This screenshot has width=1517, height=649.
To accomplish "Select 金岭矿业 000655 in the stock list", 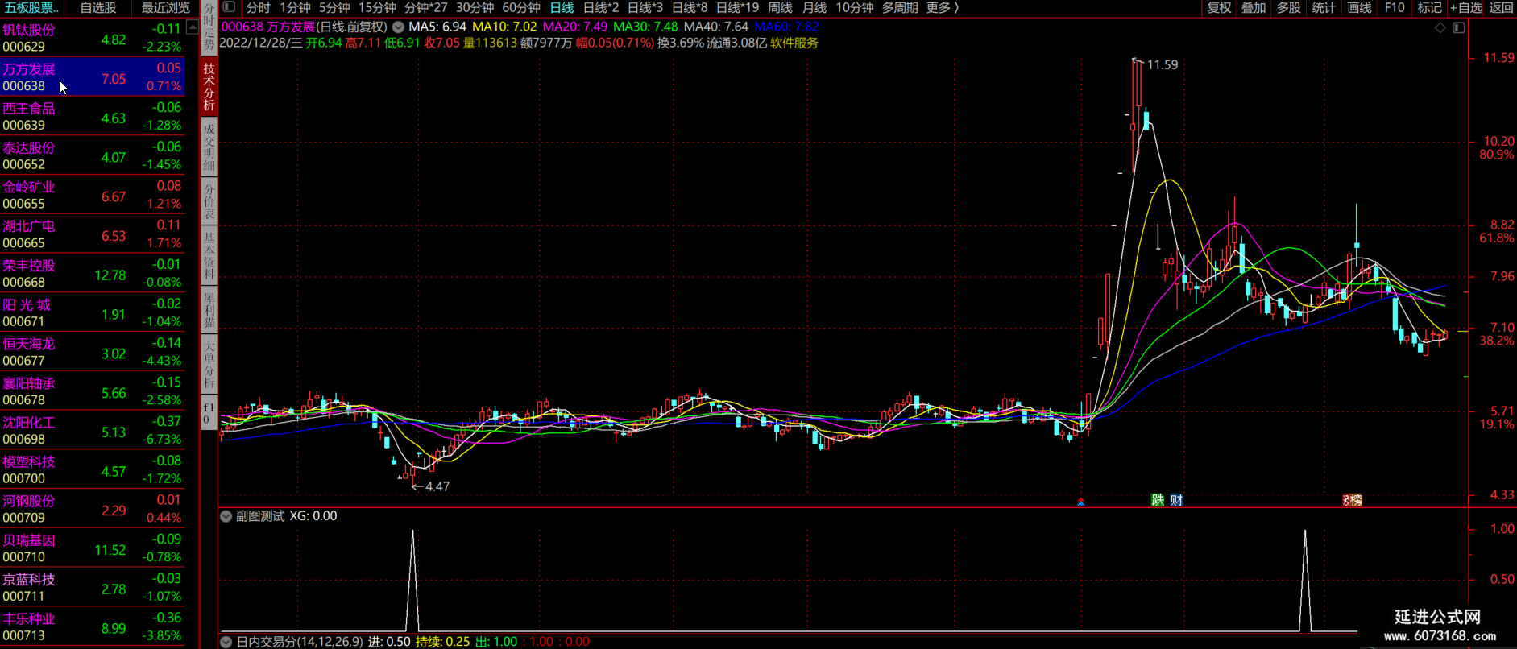I will click(93, 195).
